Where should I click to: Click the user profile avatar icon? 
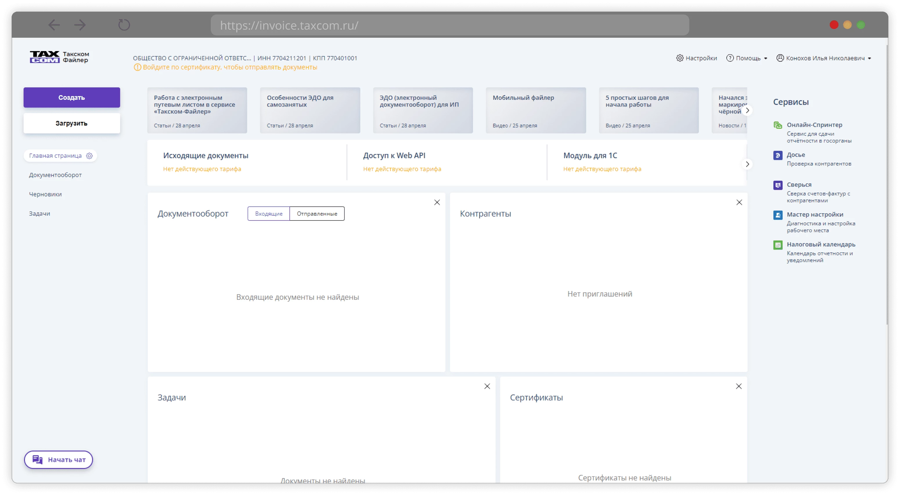click(x=780, y=58)
